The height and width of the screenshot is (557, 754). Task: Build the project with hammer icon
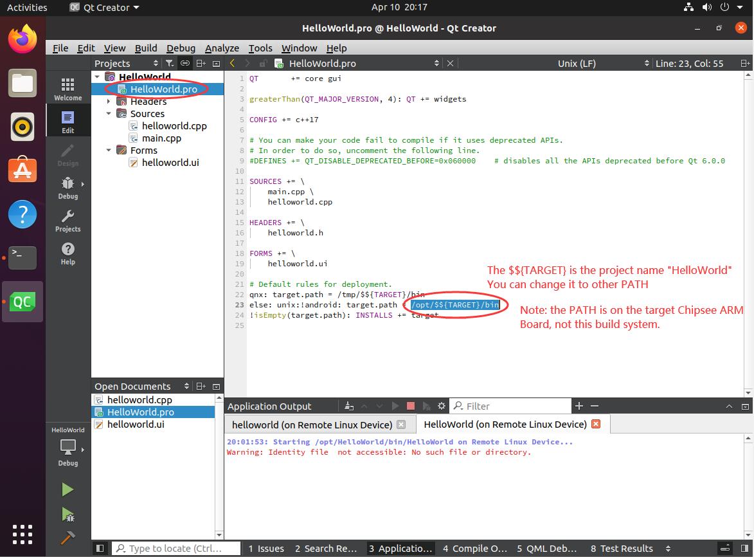(67, 537)
